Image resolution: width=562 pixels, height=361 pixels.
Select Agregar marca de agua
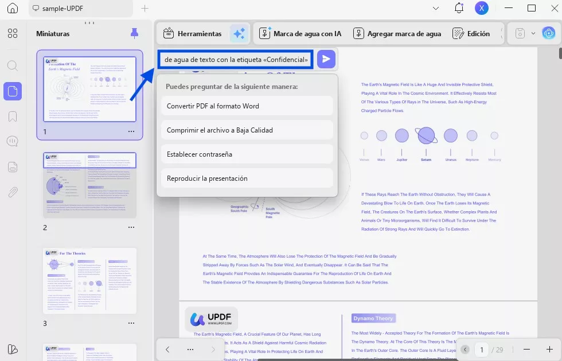tap(397, 33)
